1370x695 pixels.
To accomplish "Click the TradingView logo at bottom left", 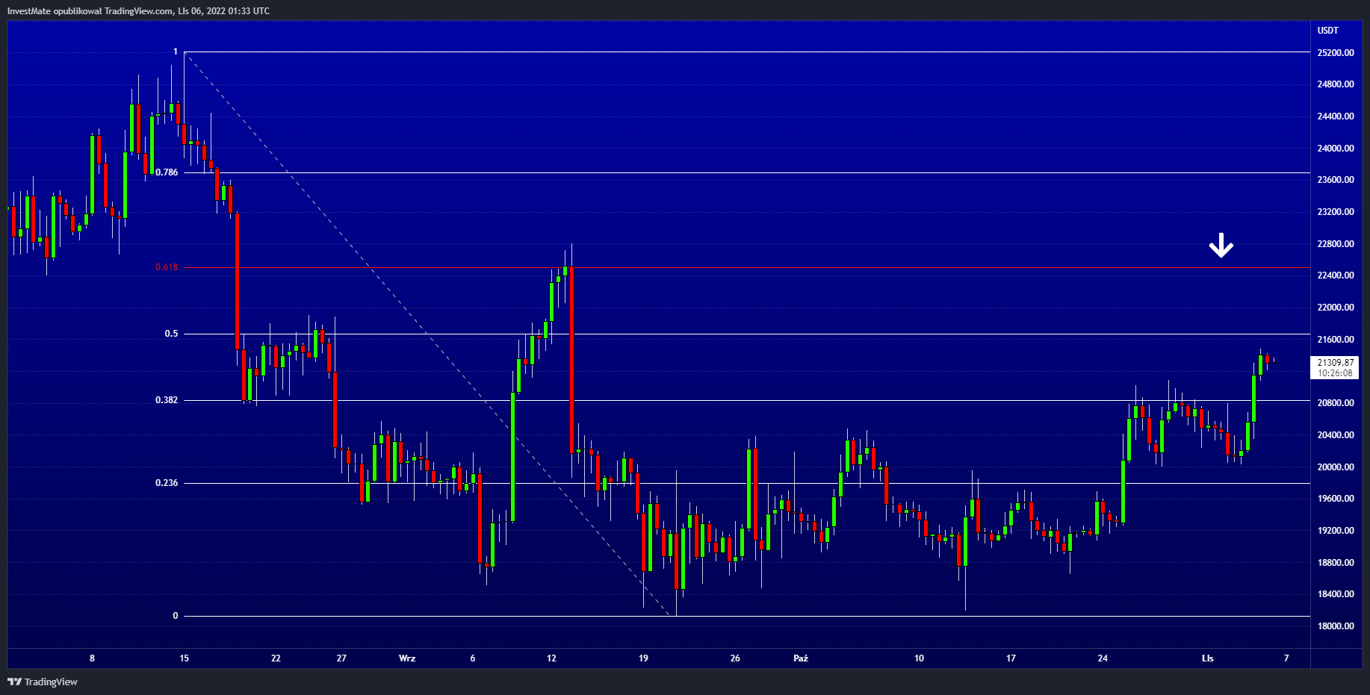I will 43,682.
